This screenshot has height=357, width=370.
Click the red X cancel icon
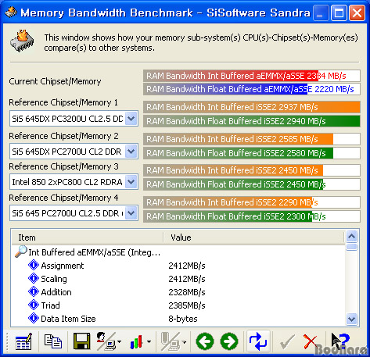coord(311,341)
